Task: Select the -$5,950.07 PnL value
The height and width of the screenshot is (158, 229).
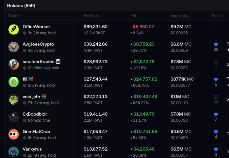Action: coord(142,27)
